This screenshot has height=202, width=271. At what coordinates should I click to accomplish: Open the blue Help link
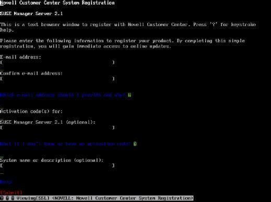[6, 182]
